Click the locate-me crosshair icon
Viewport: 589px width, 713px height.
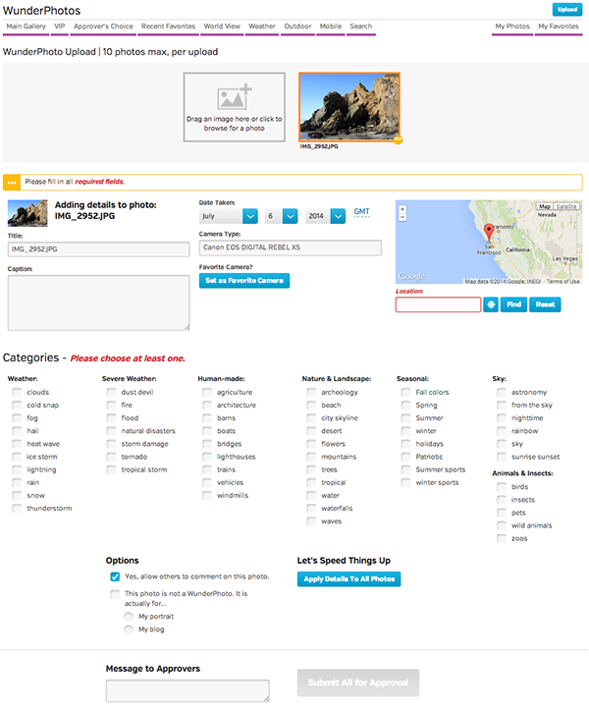pos(491,304)
